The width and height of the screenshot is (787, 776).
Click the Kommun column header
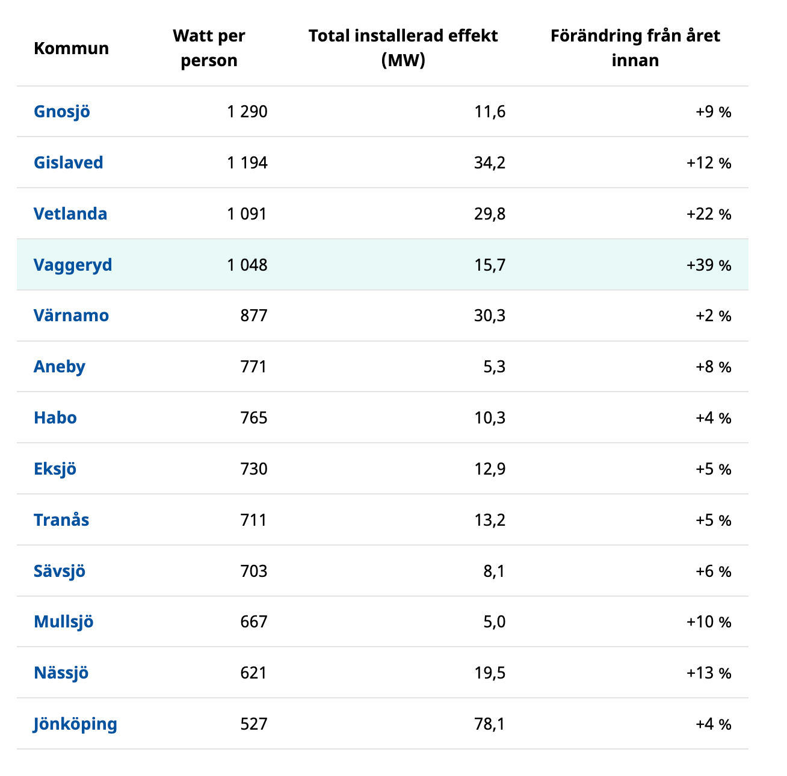[x=72, y=48]
